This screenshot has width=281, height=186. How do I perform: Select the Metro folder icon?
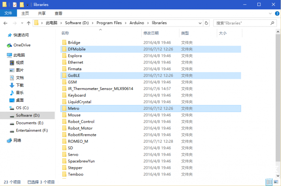point(64,108)
